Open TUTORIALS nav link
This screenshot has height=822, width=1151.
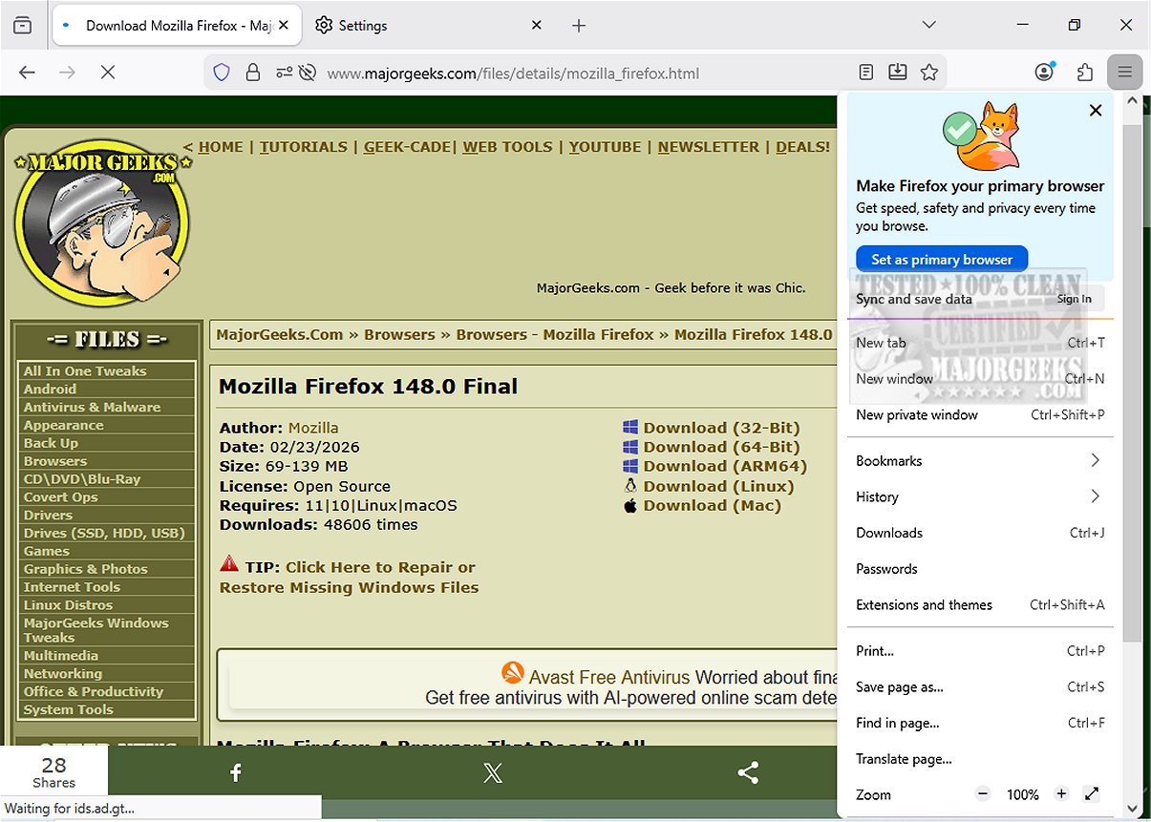point(304,147)
